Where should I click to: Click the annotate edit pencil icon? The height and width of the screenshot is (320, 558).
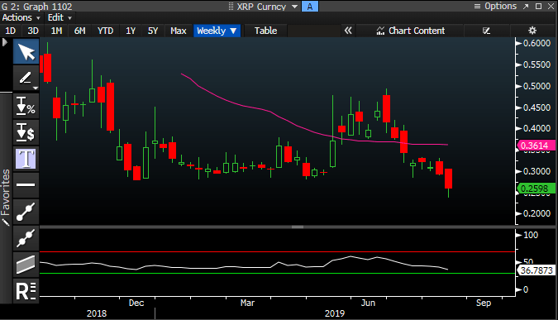click(x=486, y=31)
